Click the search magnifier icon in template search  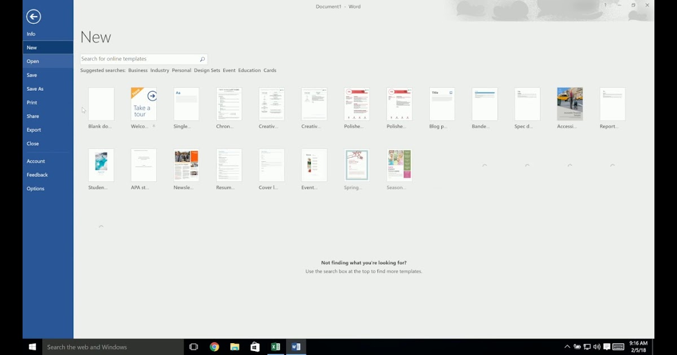(x=202, y=59)
